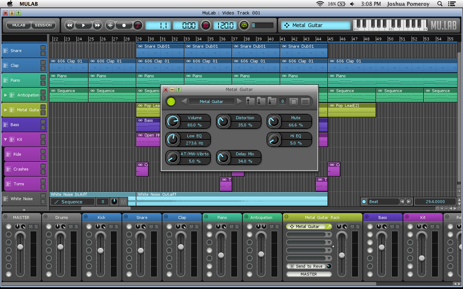Click the fast forward transport button
Screen dimensions: 463x289
tap(97, 25)
